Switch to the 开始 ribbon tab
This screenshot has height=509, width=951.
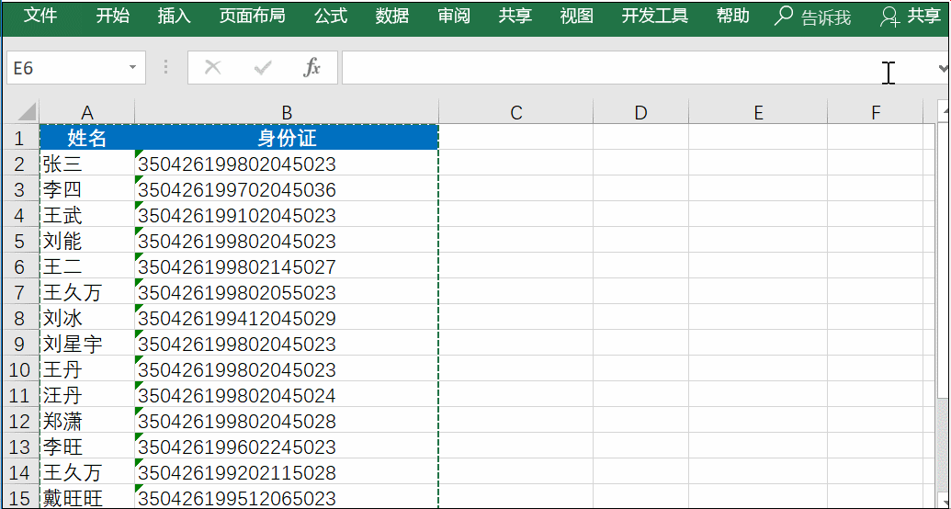click(x=113, y=16)
